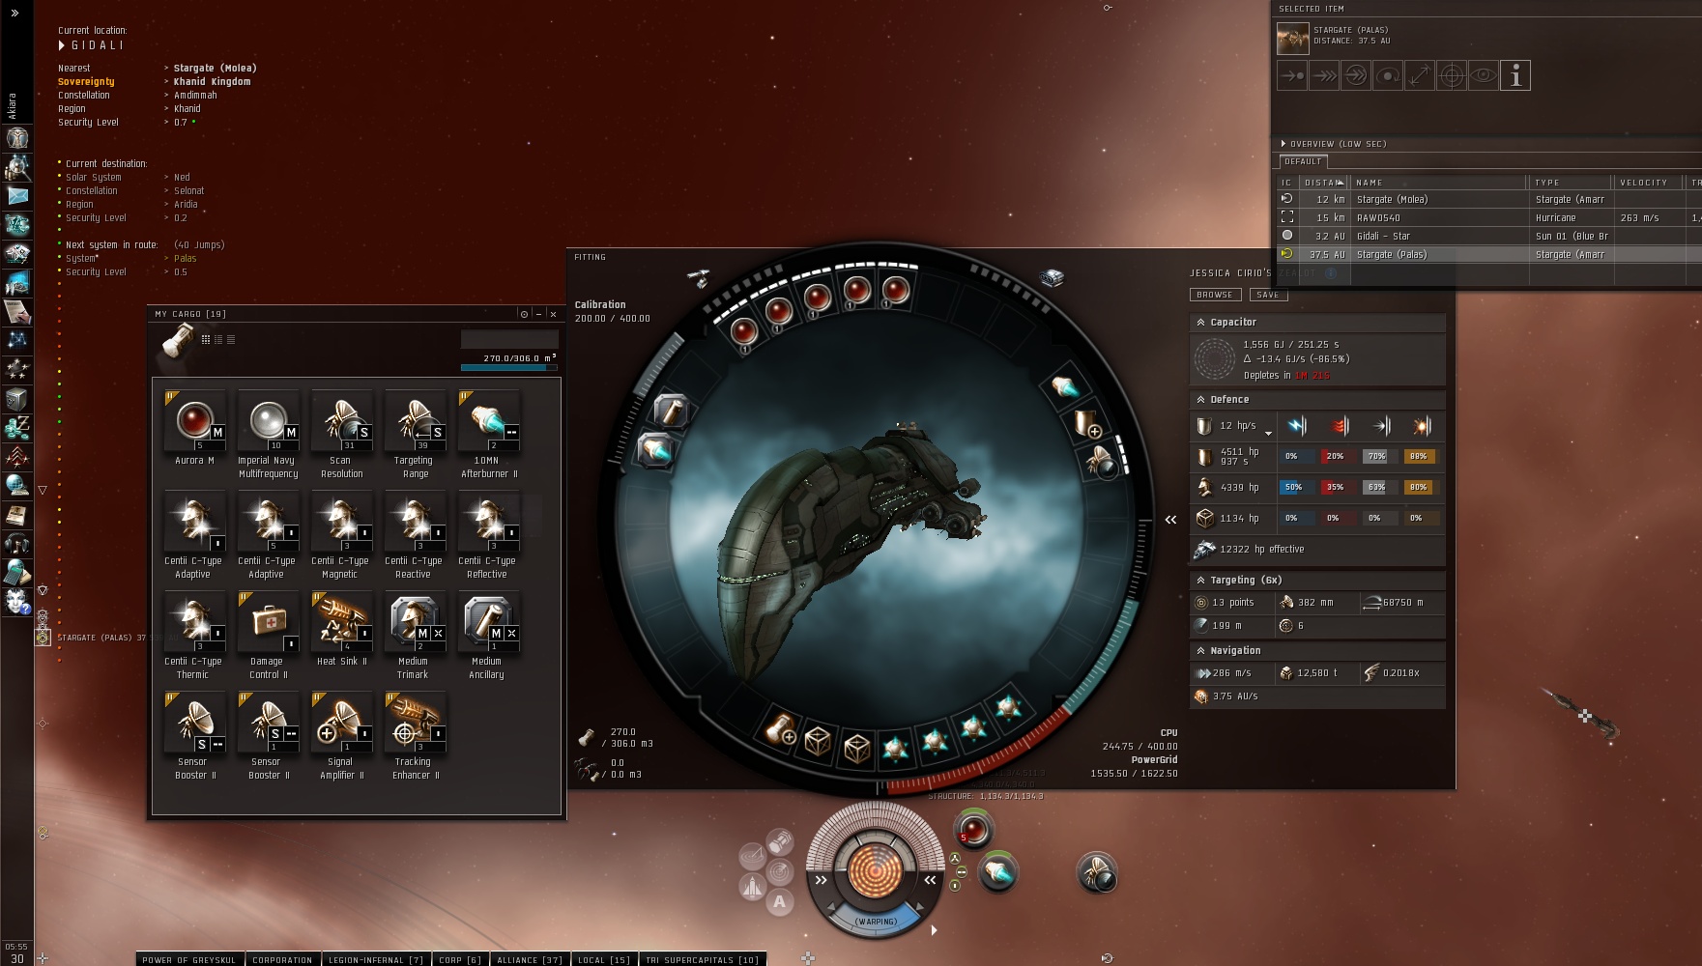Show info for the selected Palas stargate
1702x966 pixels.
click(1515, 75)
